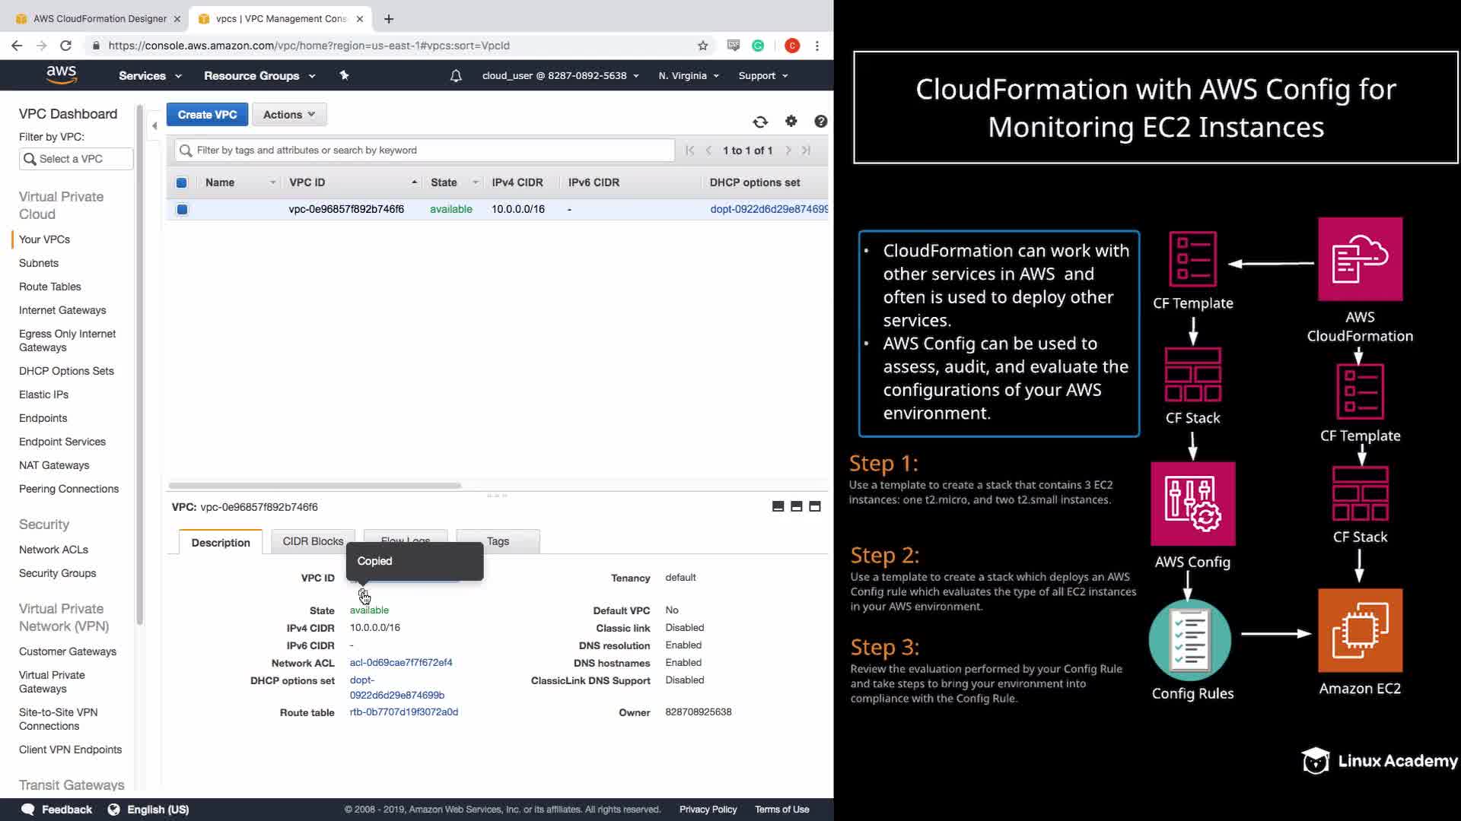
Task: Deselect the vpc-0e96857f892b746f6 row checkbox
Action: tap(182, 210)
